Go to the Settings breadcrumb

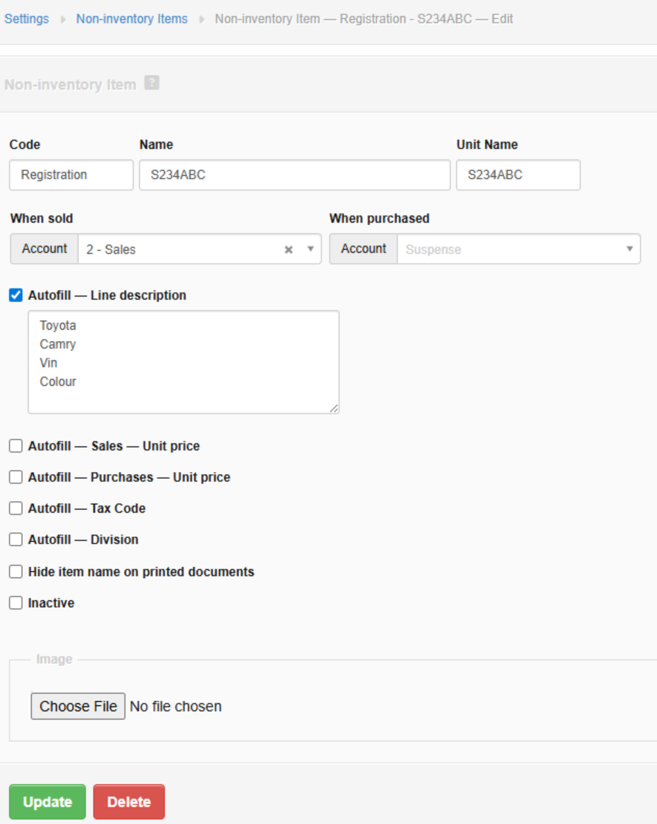pos(26,19)
